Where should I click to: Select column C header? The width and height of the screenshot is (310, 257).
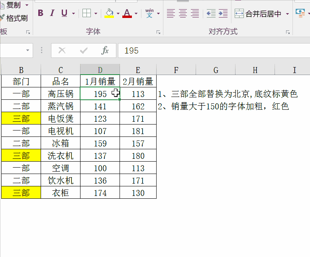pyautogui.click(x=61, y=70)
